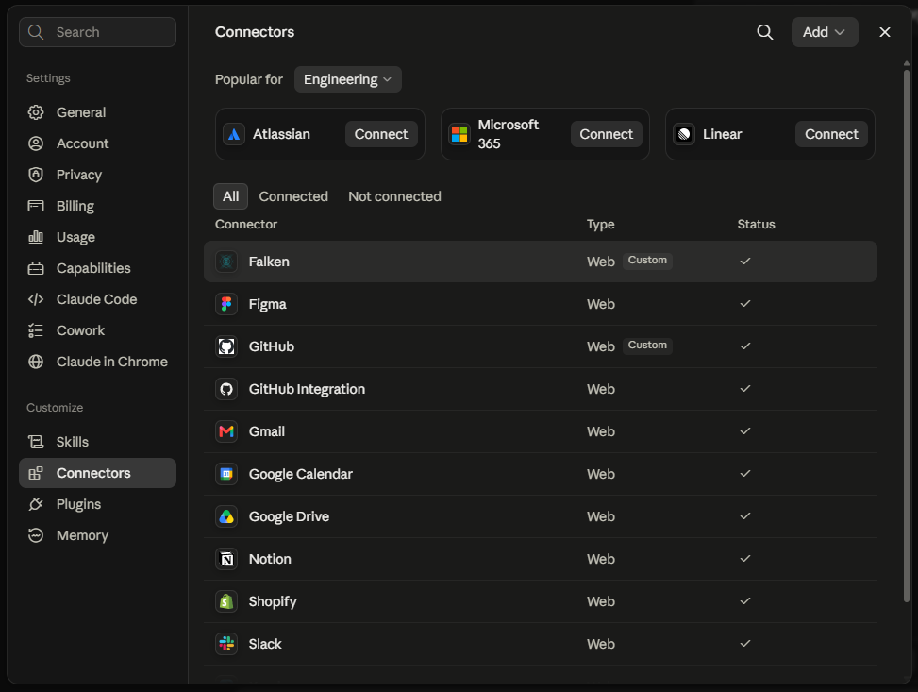Select the GitHub Integration row name
This screenshot has width=918, height=692.
coord(307,389)
